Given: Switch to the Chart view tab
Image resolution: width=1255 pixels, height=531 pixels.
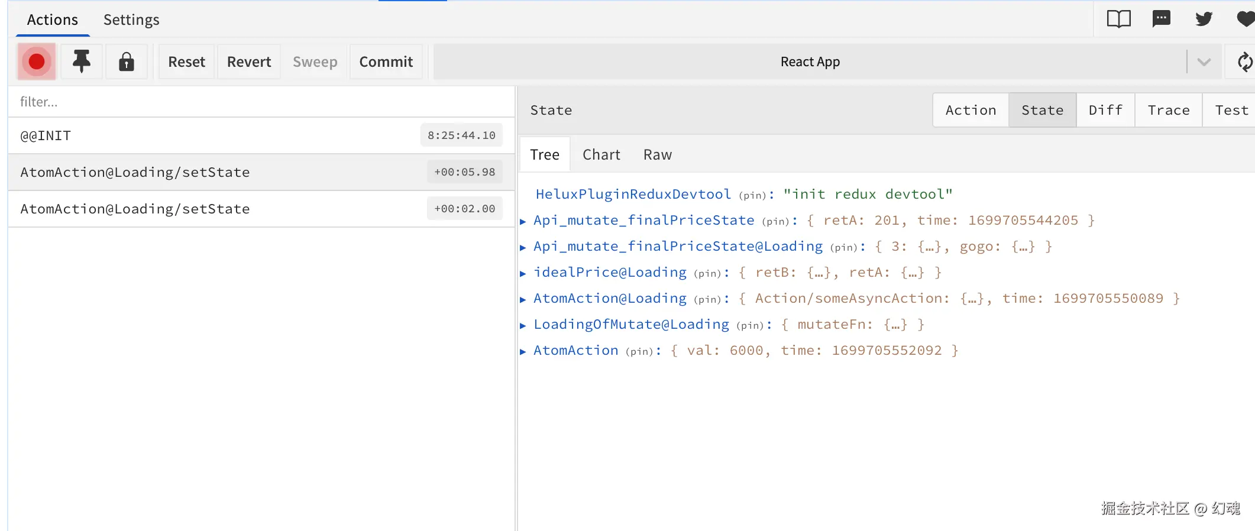Looking at the screenshot, I should point(601,154).
